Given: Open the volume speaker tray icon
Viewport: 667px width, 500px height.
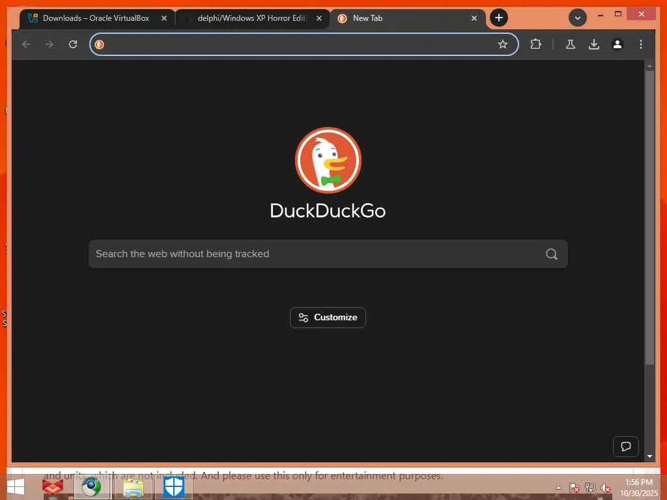Looking at the screenshot, I should click(x=606, y=488).
